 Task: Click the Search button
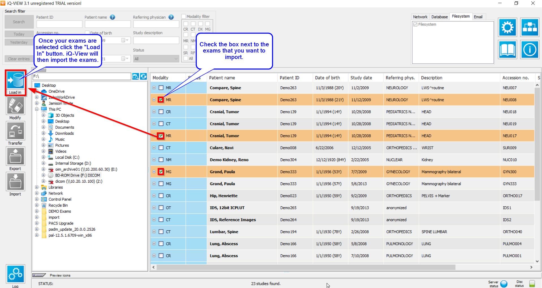(x=19, y=22)
